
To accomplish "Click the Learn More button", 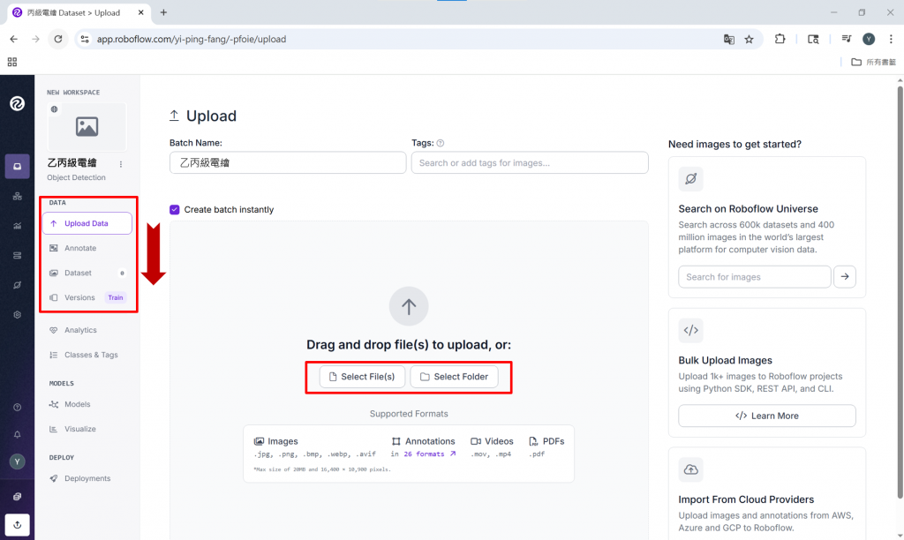I will coord(767,416).
